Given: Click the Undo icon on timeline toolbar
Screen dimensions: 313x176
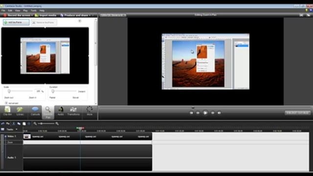Looking at the screenshot, I should point(2,124).
